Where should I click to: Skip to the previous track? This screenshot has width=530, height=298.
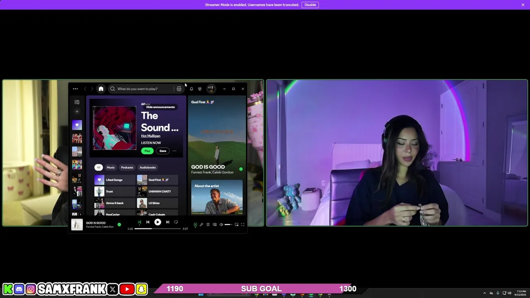coord(148,222)
